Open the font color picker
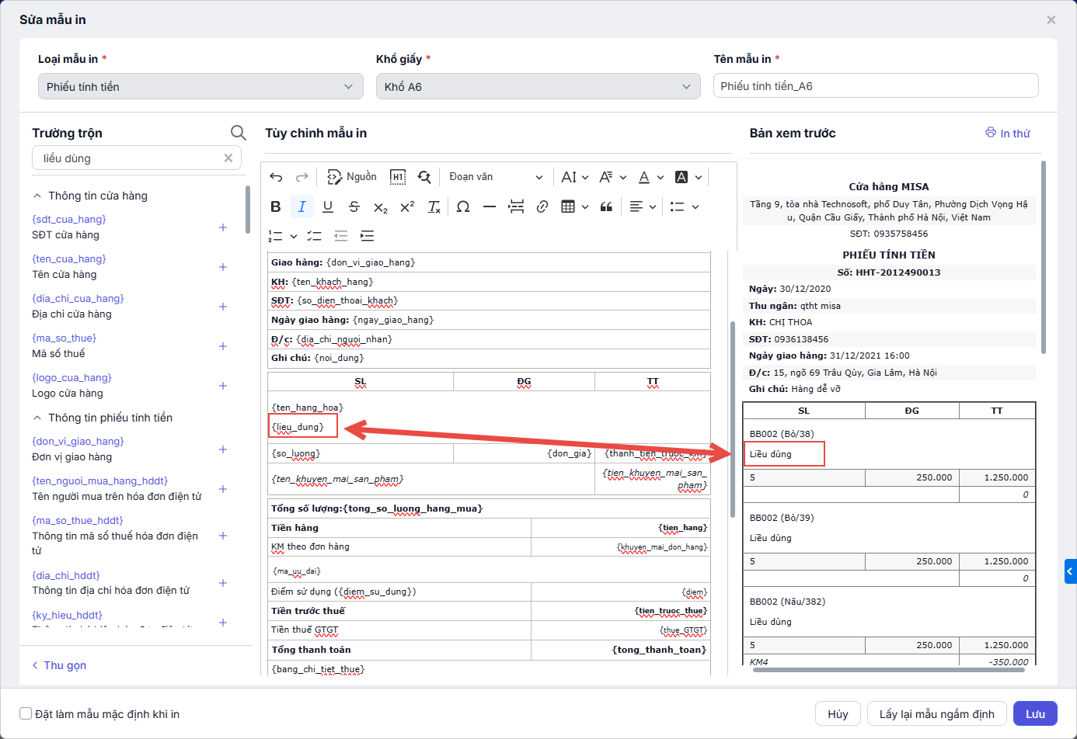 [x=651, y=177]
